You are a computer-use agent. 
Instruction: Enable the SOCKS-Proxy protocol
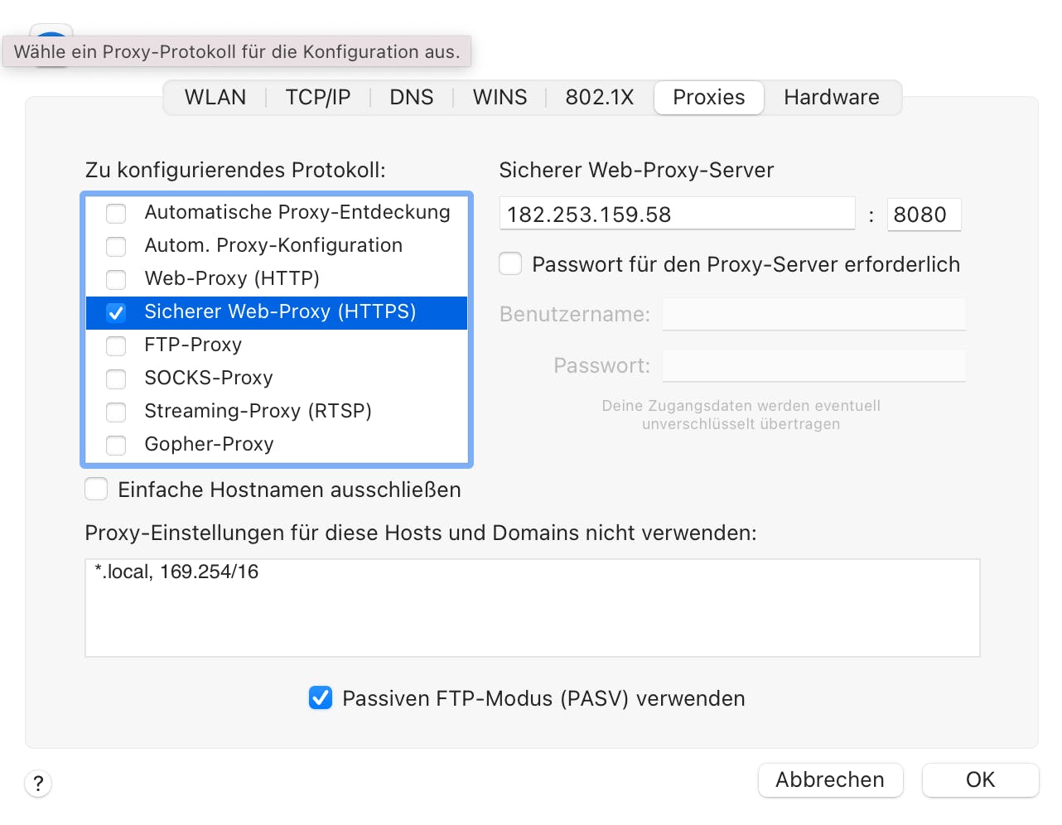(116, 379)
